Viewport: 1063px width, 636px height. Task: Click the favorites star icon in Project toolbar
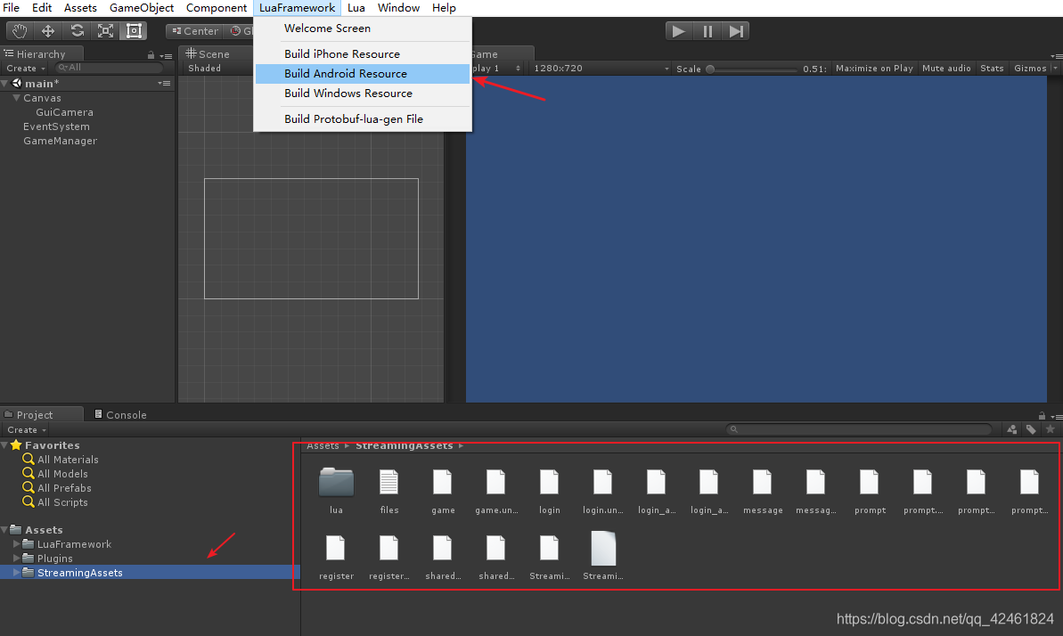(x=1051, y=429)
